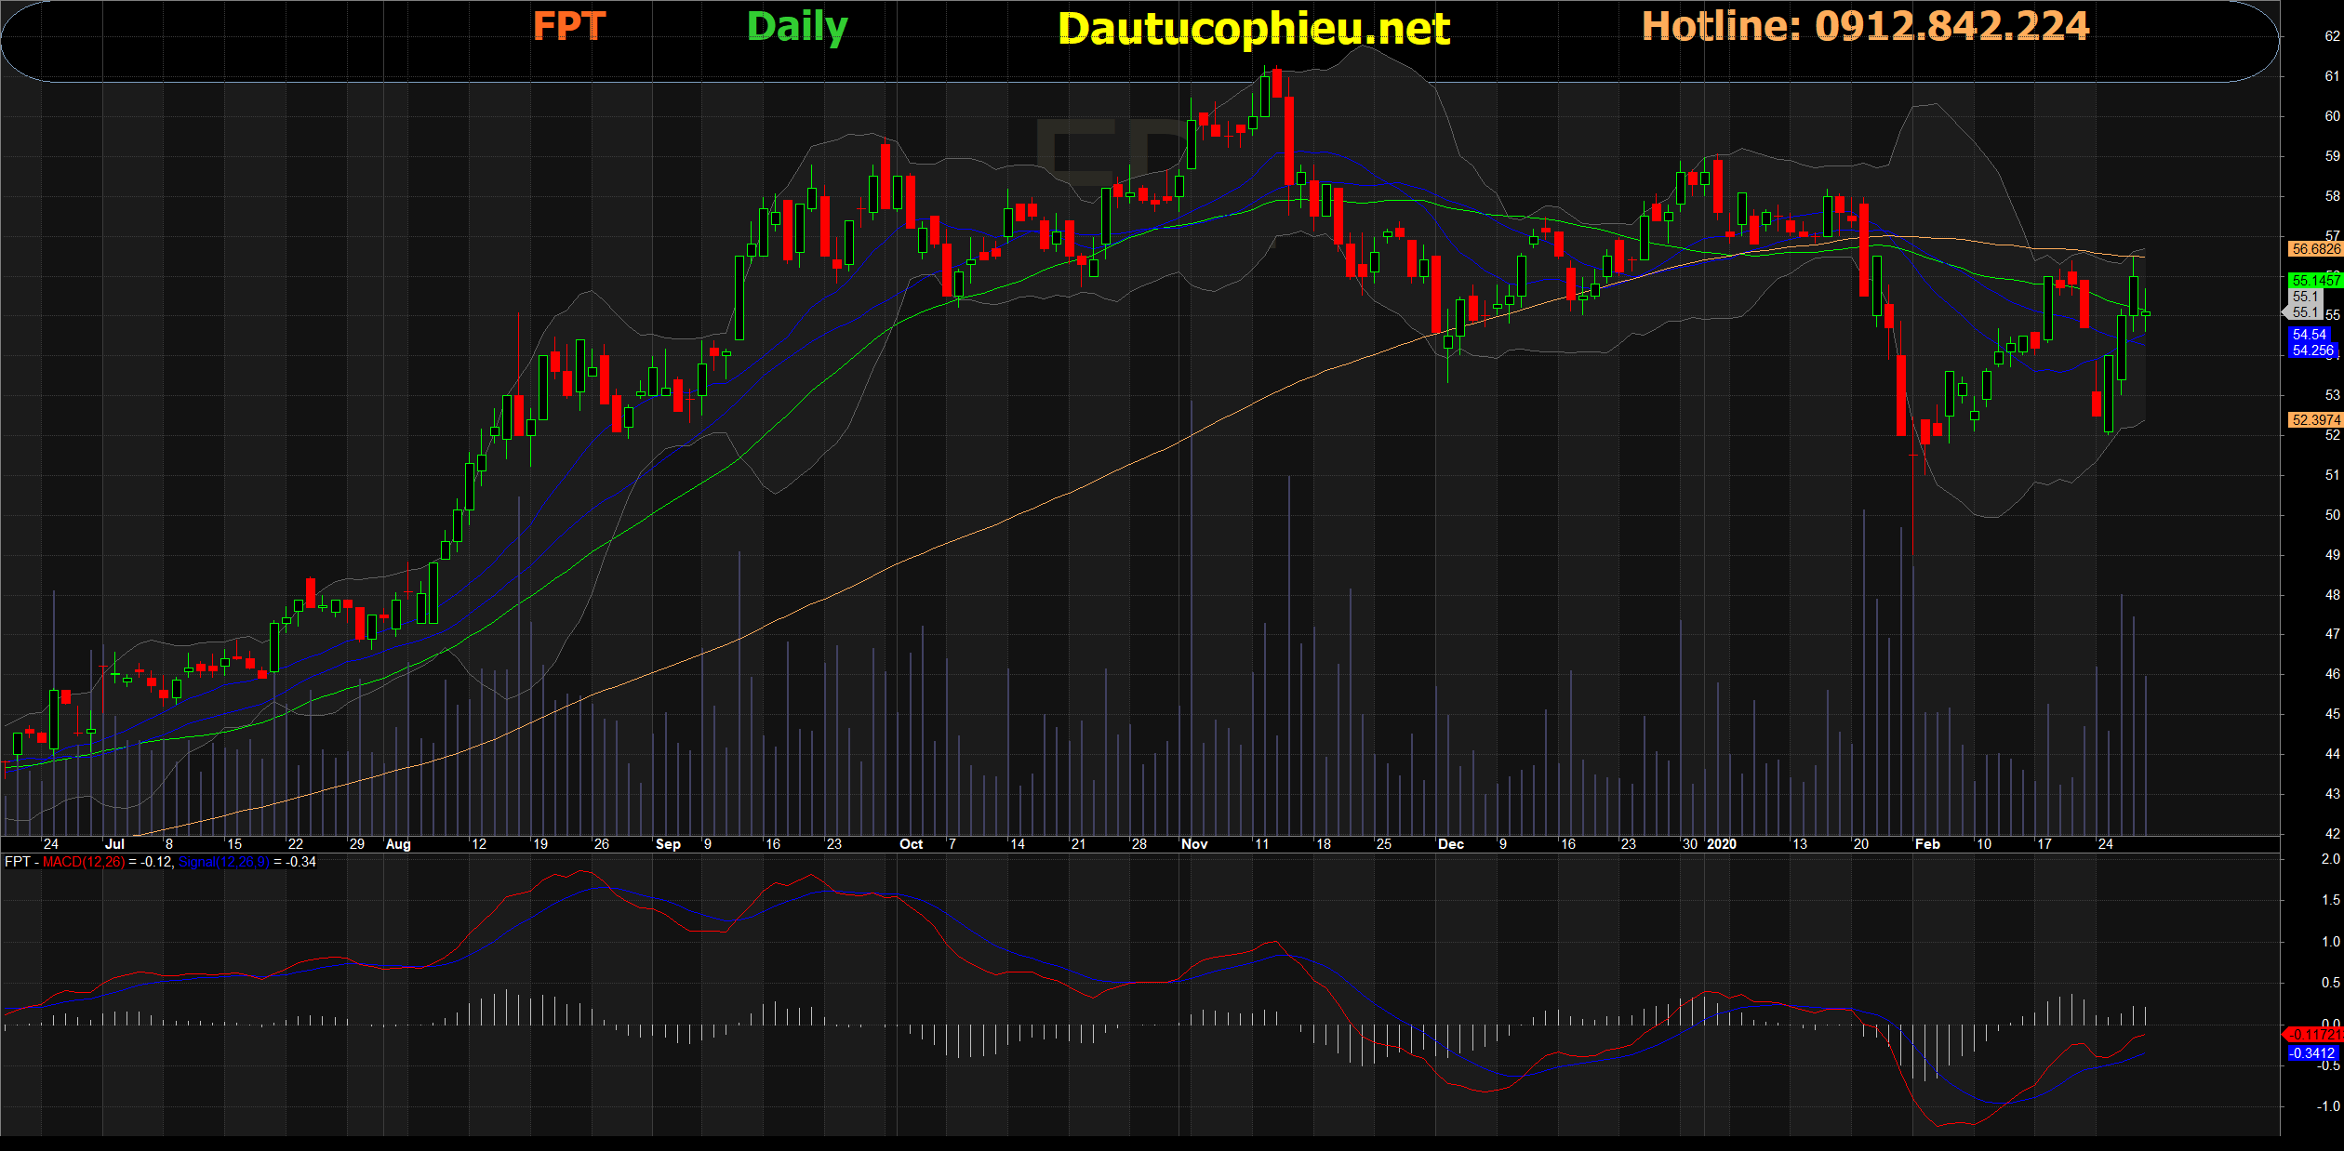Click the blue Signal(12,26,9) legend label
Image resolution: width=2344 pixels, height=1151 pixels.
[224, 862]
